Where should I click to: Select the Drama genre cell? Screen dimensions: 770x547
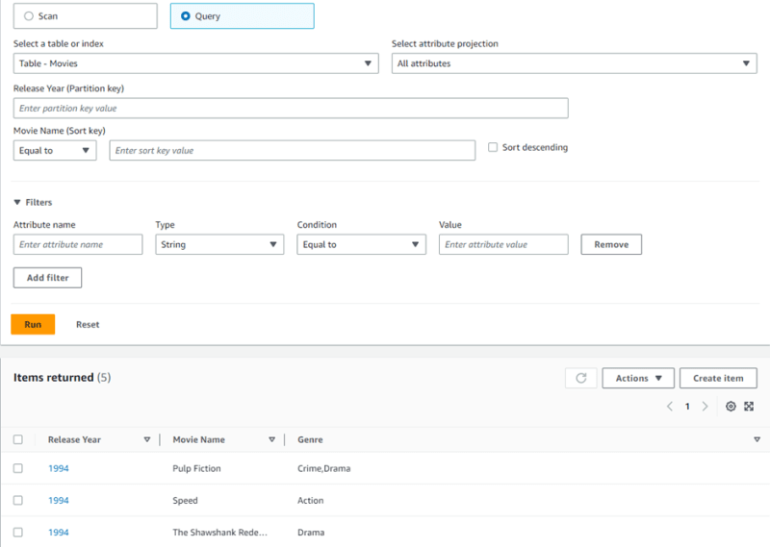pyautogui.click(x=311, y=533)
